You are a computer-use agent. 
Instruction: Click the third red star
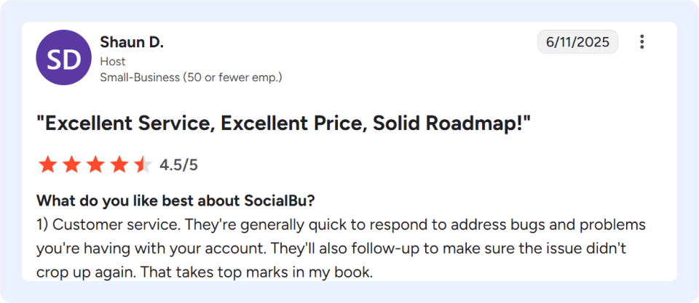(x=95, y=165)
